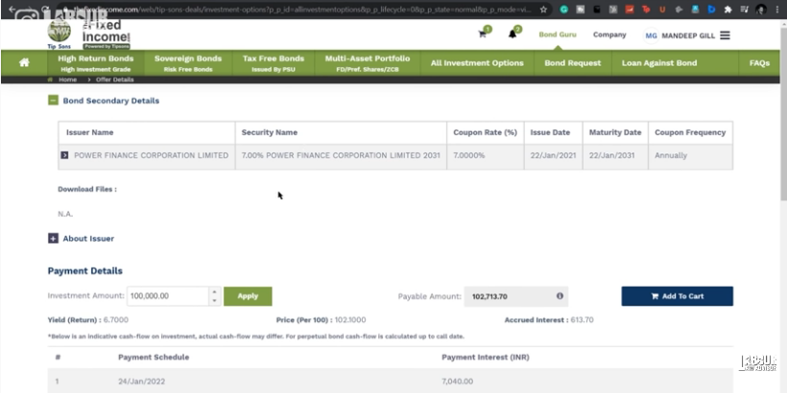Screen dimensions: 787x393
Task: Click the Price (Per 100) value 102.1000
Action: point(350,320)
